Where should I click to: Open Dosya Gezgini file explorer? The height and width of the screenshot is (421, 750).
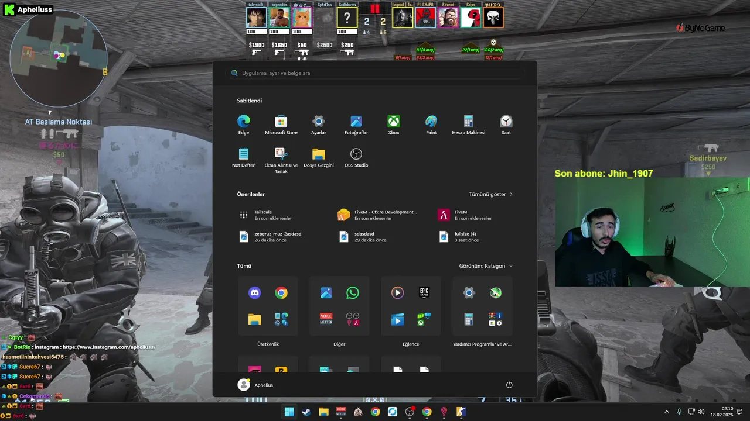pos(319,158)
